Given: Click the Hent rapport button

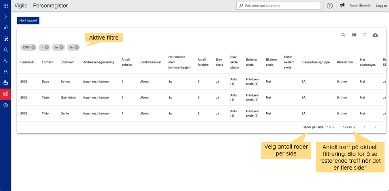Looking at the screenshot, I should coord(28,21).
